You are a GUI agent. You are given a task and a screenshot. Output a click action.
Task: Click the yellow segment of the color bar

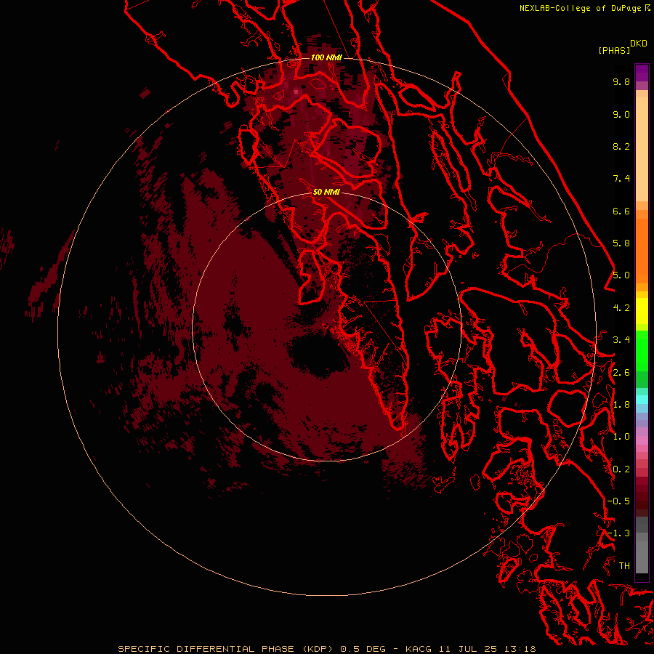[642, 311]
